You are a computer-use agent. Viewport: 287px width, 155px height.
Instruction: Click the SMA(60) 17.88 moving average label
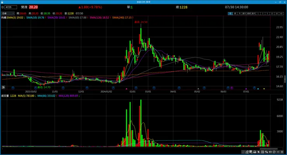click(78, 17)
